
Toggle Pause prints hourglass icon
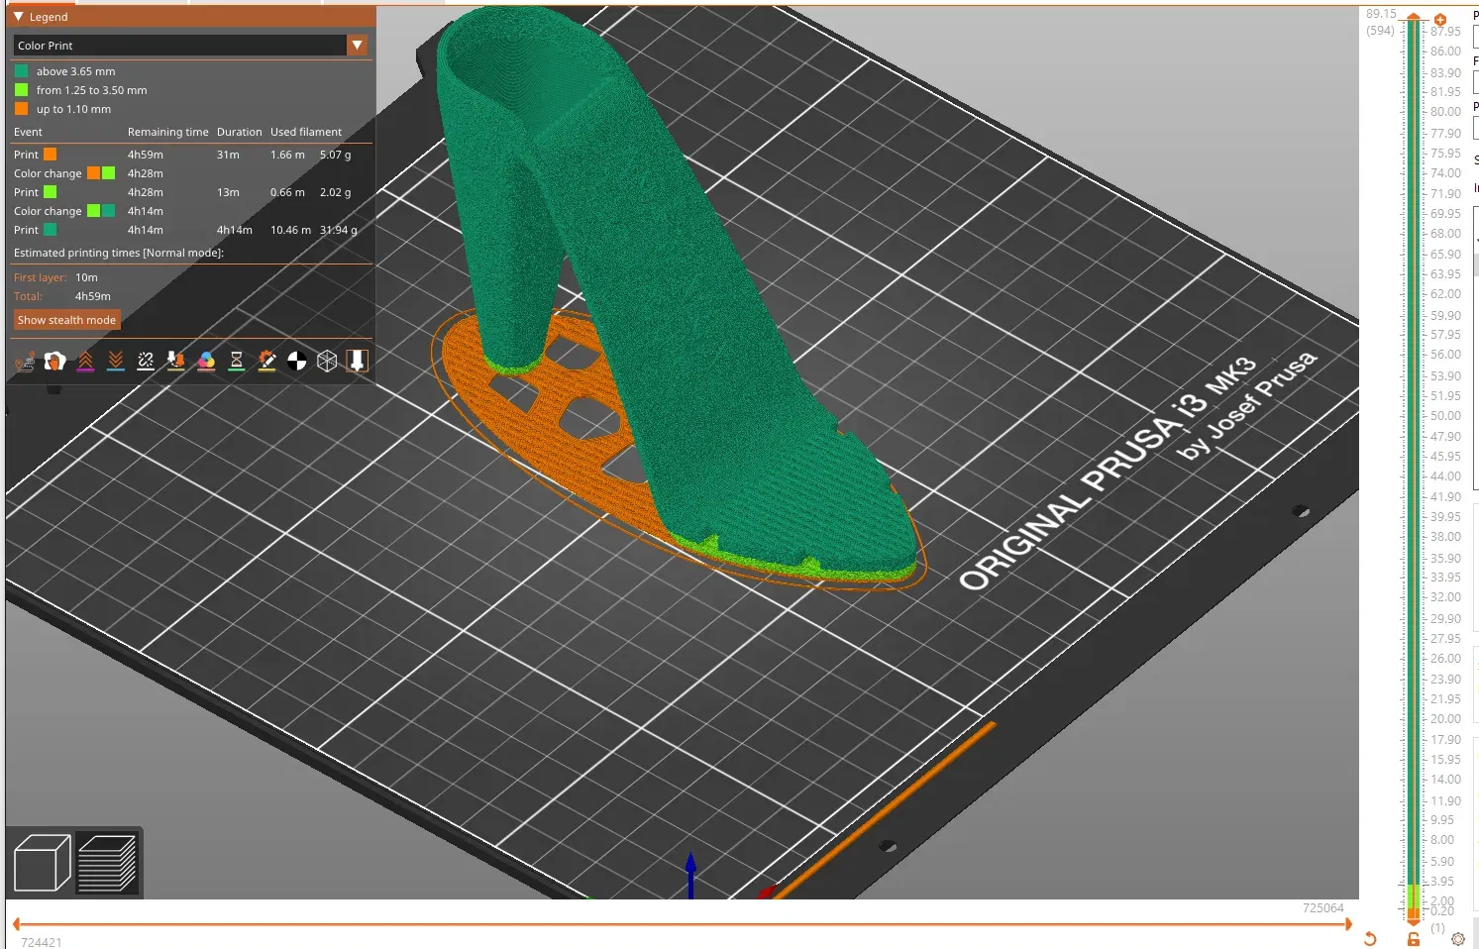pyautogui.click(x=237, y=362)
